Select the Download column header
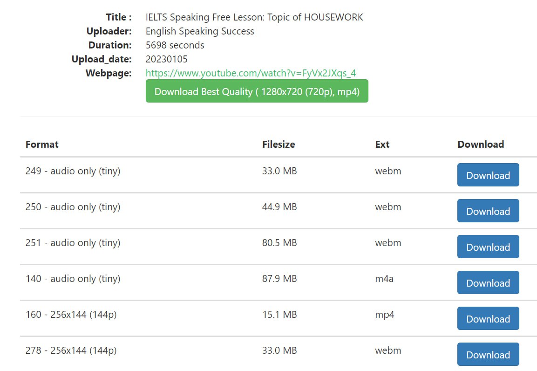537x371 pixels. [481, 144]
